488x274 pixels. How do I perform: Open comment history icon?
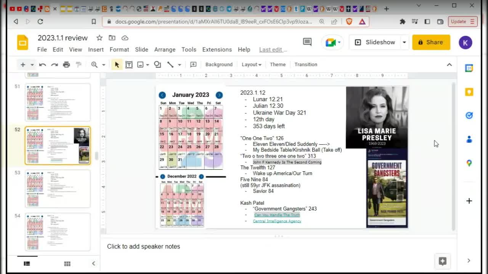[307, 42]
